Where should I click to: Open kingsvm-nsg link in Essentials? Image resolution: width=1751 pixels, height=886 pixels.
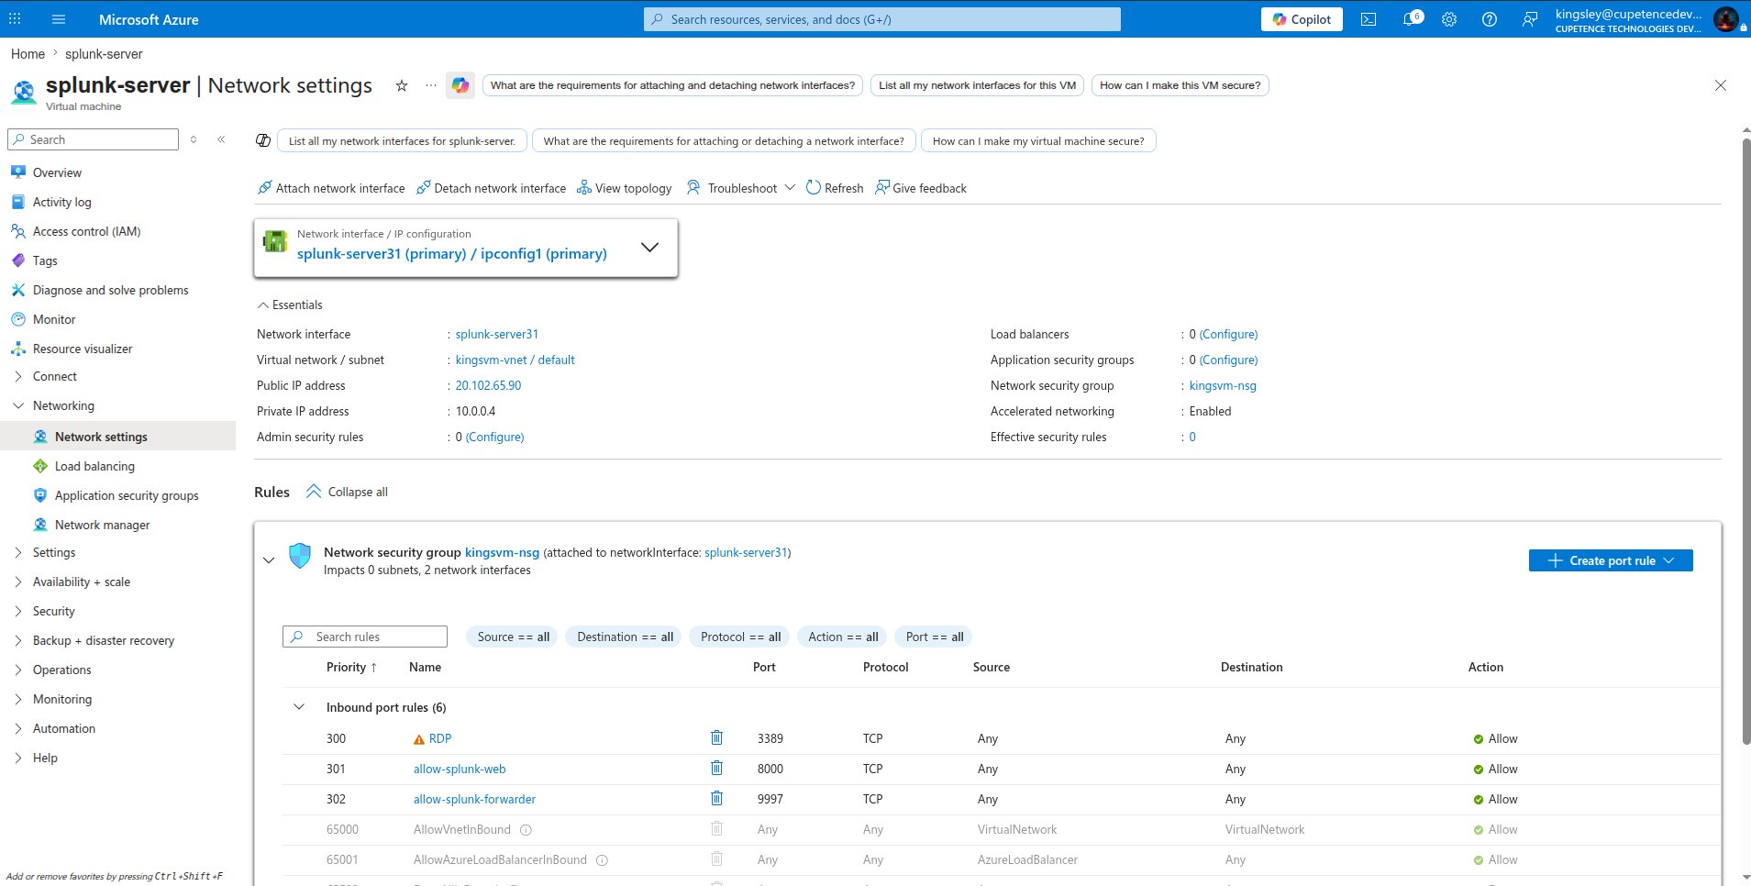1223,385
